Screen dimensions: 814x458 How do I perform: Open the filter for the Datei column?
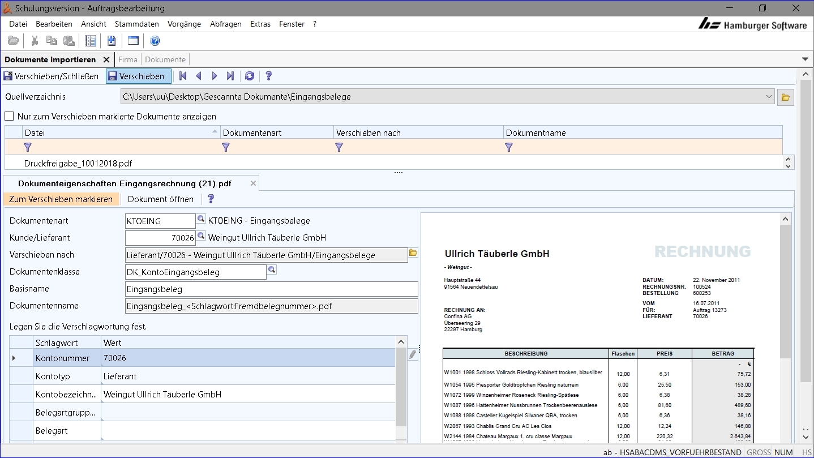pos(28,147)
